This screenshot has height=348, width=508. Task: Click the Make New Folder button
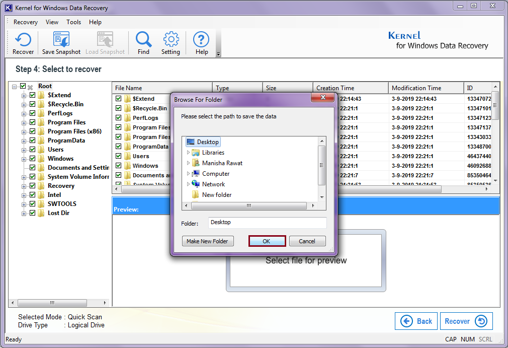[207, 241]
